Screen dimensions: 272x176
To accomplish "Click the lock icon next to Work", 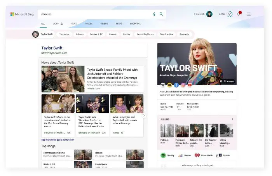I will click(61, 24).
